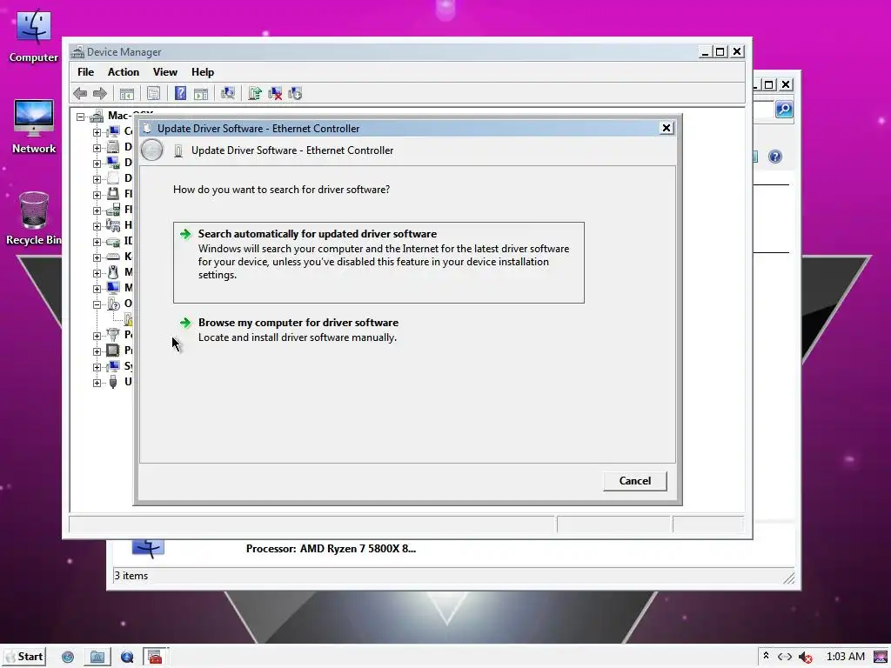This screenshot has height=668, width=891.
Task: Open the Properties toolbar icon
Action: (153, 94)
